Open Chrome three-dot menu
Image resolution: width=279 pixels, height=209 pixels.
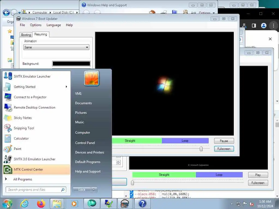pyautogui.click(x=274, y=26)
